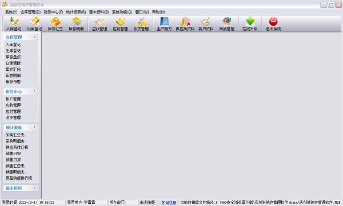This screenshot has height=206, width=343.
Task: Open the 统计报表(R) menu
Action: [x=76, y=12]
